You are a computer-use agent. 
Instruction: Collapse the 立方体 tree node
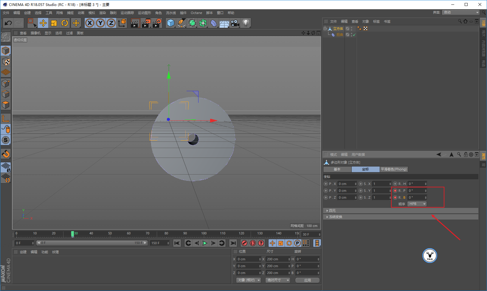tap(325, 29)
